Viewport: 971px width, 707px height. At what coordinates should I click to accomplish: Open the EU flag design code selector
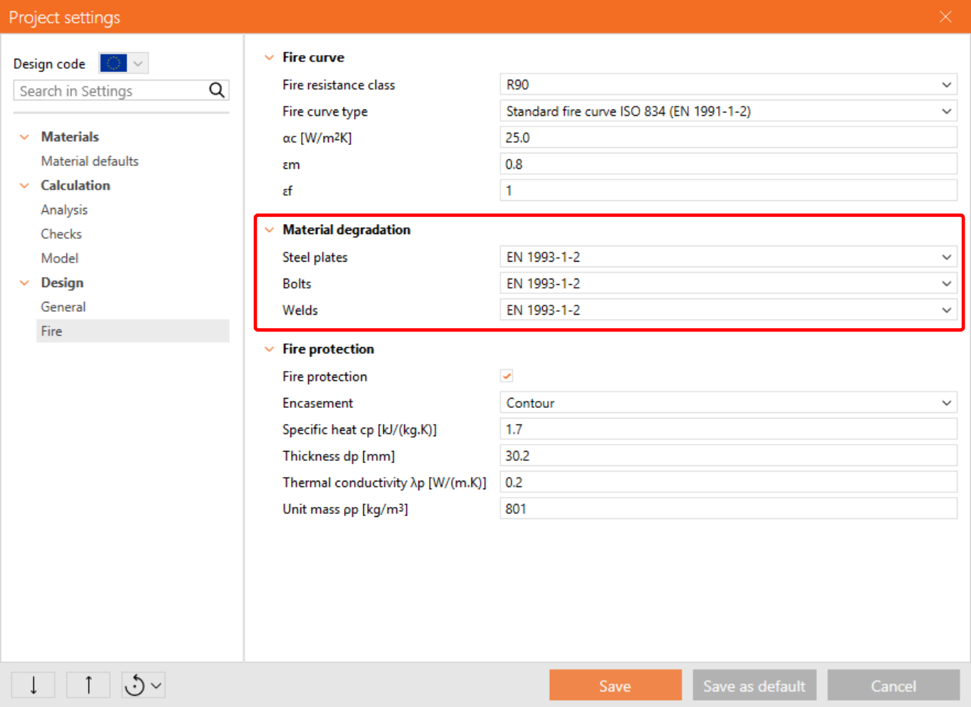point(124,64)
